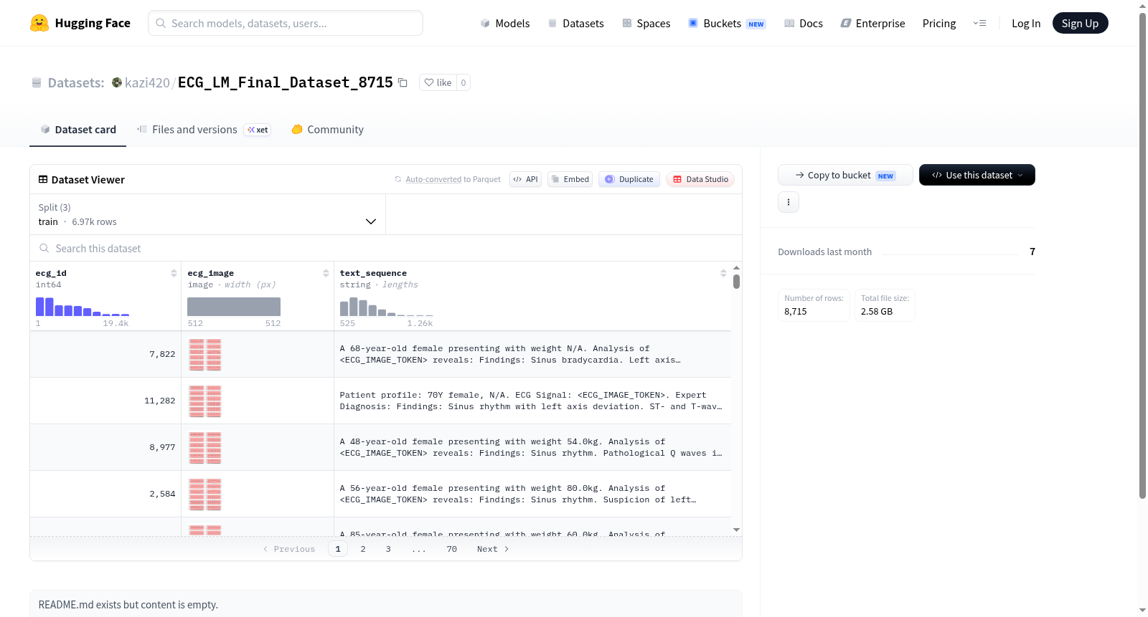Open the three-dot more options button
This screenshot has height=617, width=1148.
pyautogui.click(x=789, y=202)
